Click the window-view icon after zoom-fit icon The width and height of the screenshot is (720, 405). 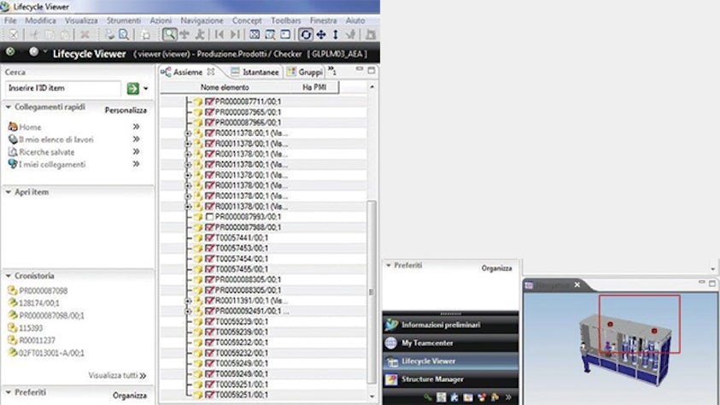click(x=285, y=34)
